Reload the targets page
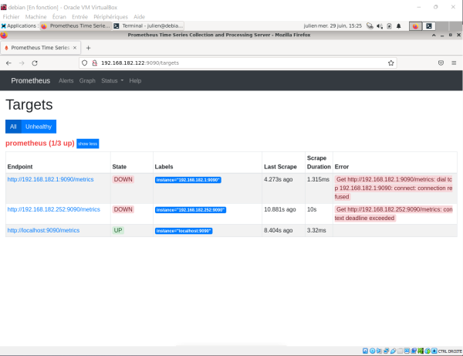Image resolution: width=463 pixels, height=356 pixels. 35,63
